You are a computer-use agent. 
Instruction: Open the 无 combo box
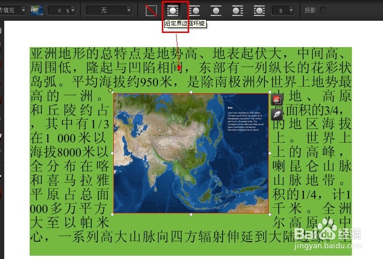tap(108, 10)
